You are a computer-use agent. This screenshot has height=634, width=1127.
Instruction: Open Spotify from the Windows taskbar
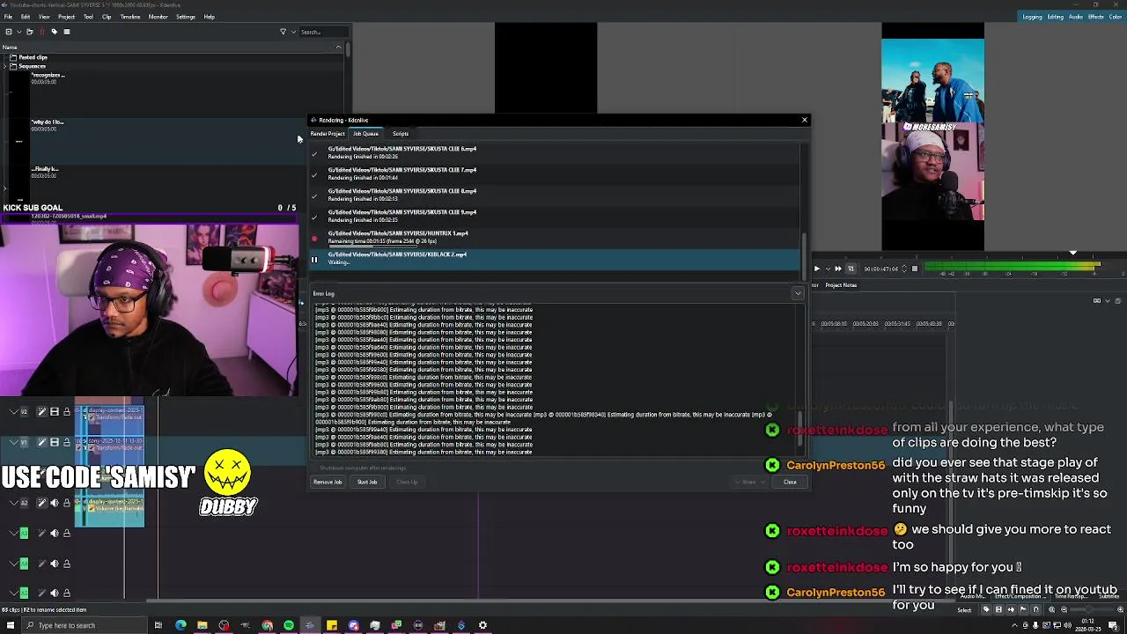288,625
